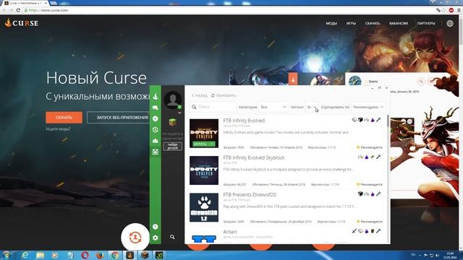Open the groups icon in green sidebar
This screenshot has height=260, width=463.
[156, 141]
